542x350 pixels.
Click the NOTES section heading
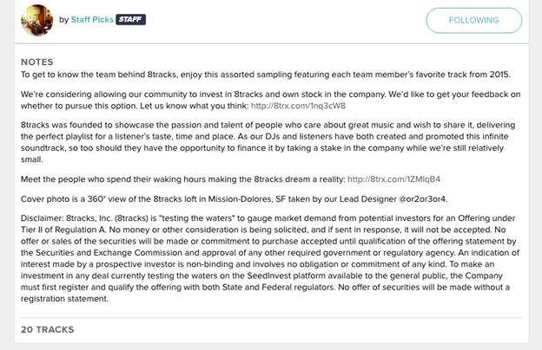coord(36,62)
